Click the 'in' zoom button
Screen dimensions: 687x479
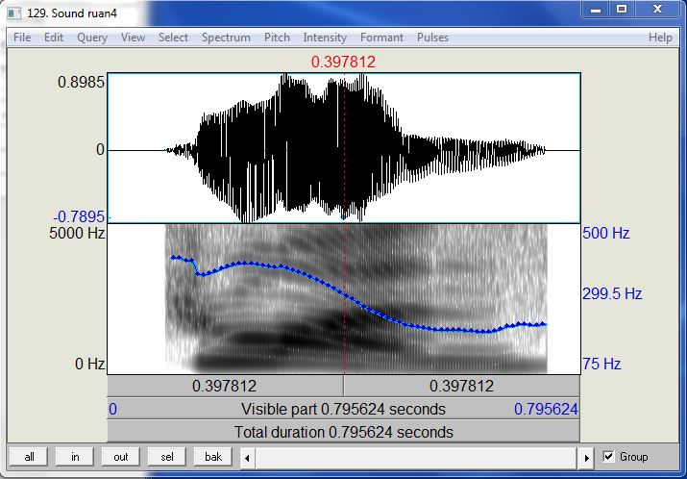click(75, 457)
